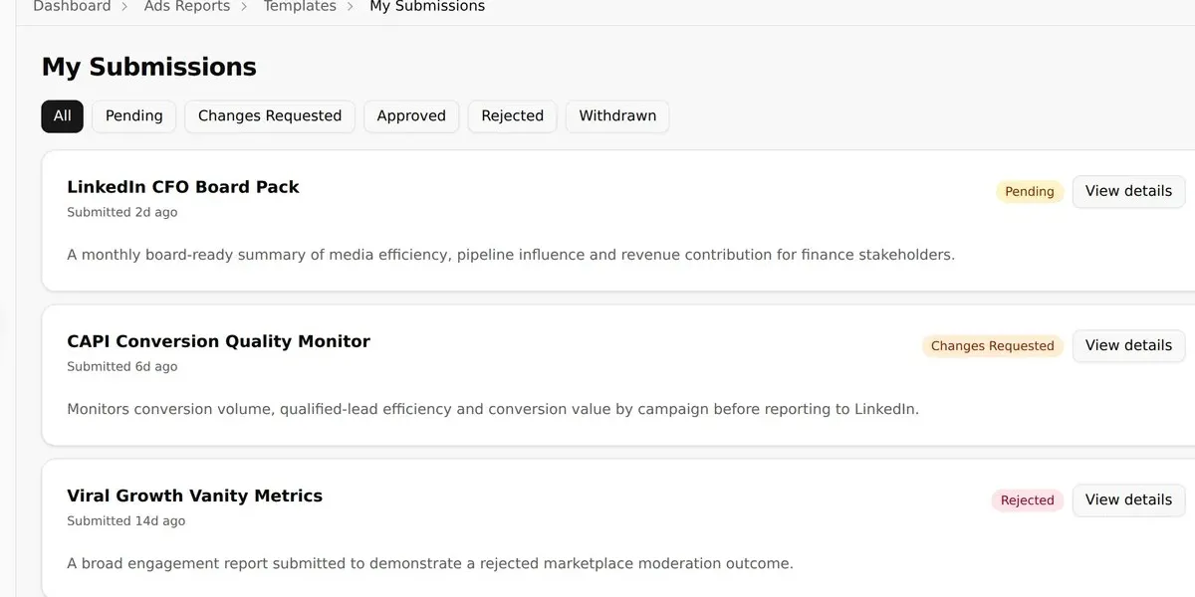1195x597 pixels.
Task: Click the conversion volume monitor description
Action: pyautogui.click(x=493, y=409)
